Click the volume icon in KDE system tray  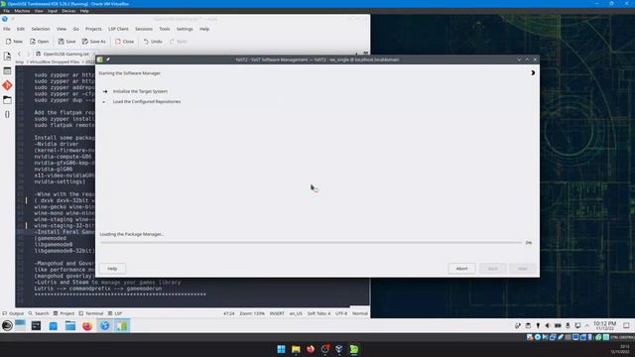tap(548, 325)
